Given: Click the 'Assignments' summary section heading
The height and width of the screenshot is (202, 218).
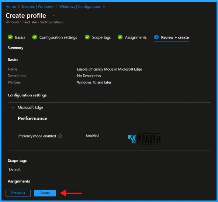Looking at the screenshot, I should [x=19, y=181].
